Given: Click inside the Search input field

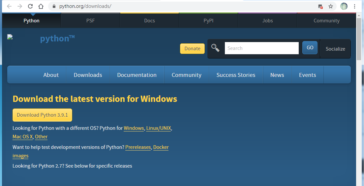Looking at the screenshot, I should (262, 48).
